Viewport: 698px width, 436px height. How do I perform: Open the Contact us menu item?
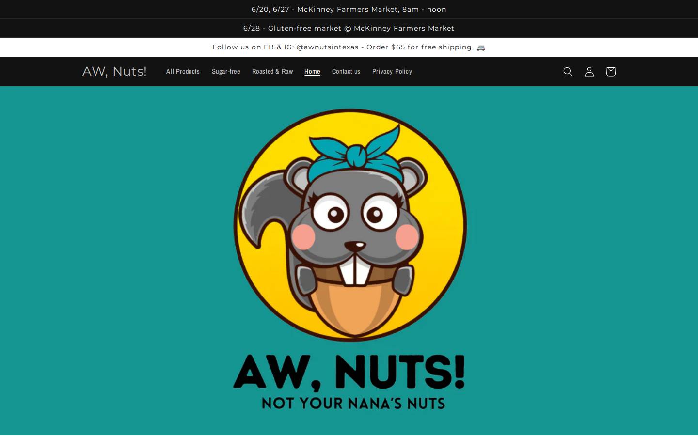(x=346, y=71)
